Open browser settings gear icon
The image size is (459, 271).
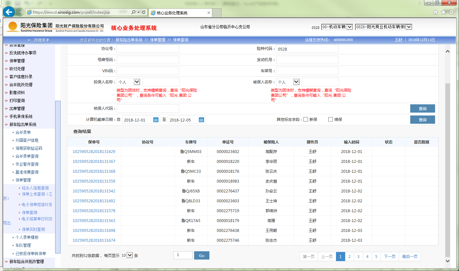[x=451, y=12]
